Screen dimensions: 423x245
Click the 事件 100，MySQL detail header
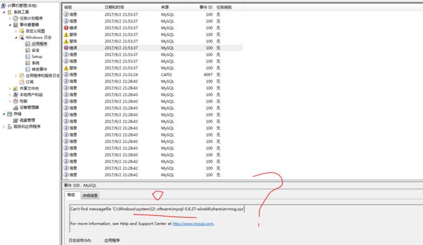[x=80, y=185]
